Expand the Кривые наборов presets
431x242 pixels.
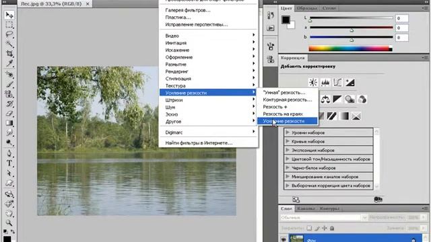point(288,141)
